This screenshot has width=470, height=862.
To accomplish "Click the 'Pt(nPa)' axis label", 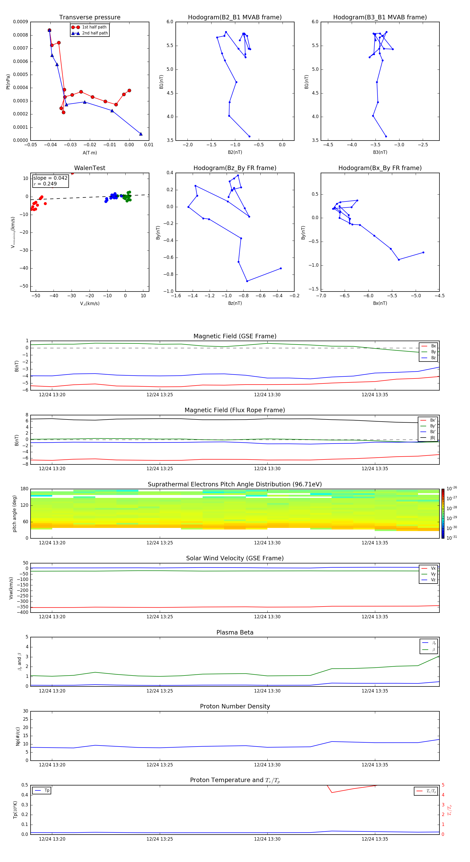I will click(8, 81).
